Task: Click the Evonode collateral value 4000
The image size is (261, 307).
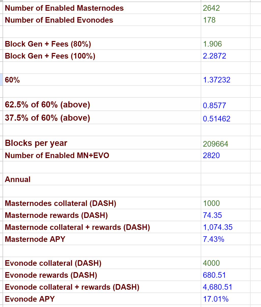Action: 211,263
